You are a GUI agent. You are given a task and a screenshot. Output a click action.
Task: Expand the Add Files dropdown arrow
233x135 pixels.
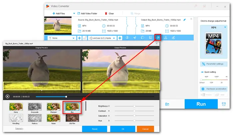pyautogui.click(x=74, y=13)
